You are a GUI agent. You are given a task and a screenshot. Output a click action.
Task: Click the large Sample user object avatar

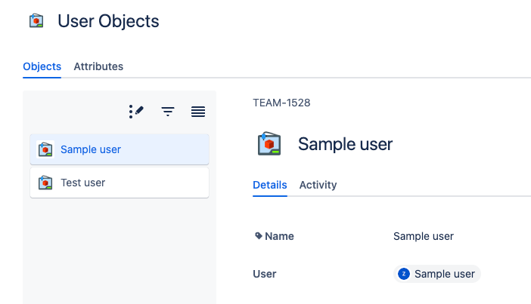(x=269, y=143)
